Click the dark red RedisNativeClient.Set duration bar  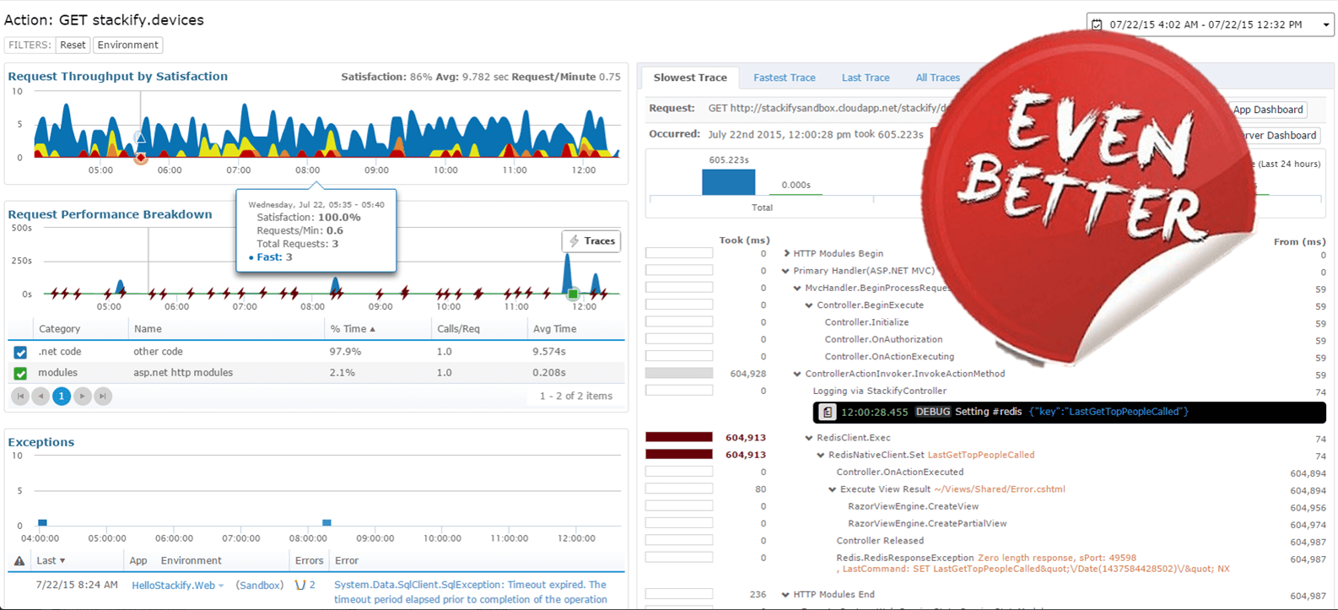coord(679,454)
